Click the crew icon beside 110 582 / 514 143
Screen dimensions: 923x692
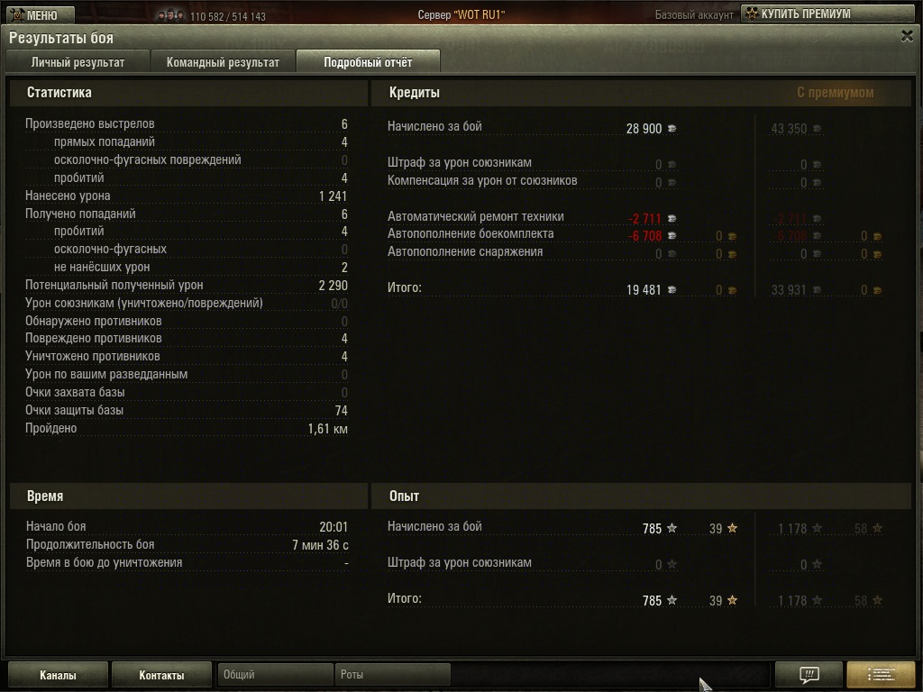pyautogui.click(x=170, y=16)
